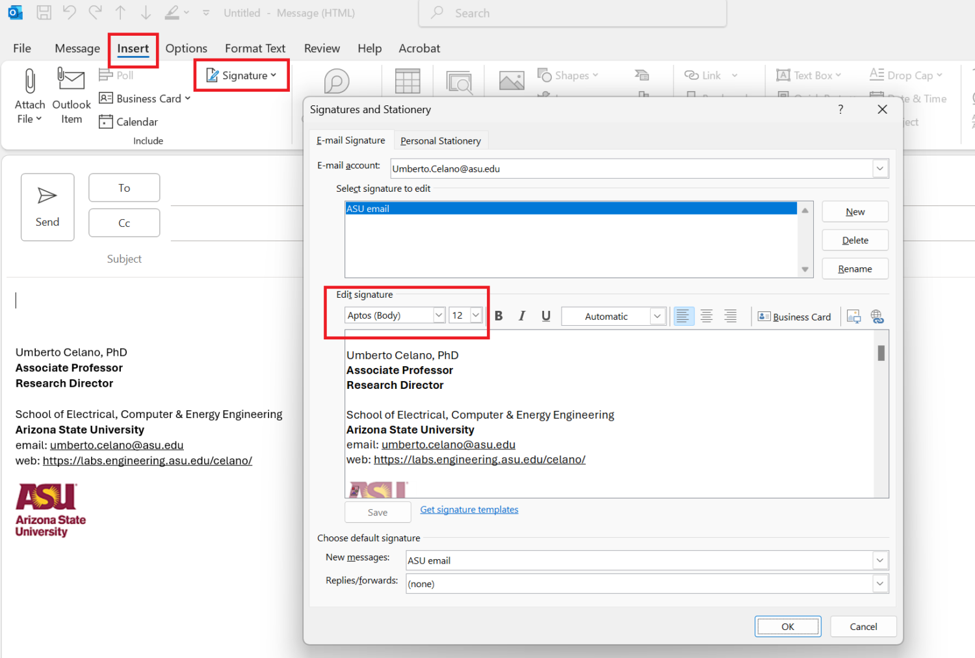
Task: Click the Undo arrow in title bar
Action: [x=69, y=12]
